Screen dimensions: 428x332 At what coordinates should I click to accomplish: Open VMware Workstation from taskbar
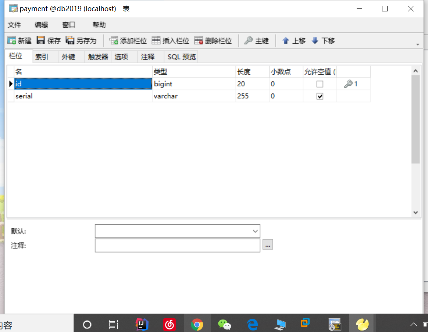(x=305, y=323)
